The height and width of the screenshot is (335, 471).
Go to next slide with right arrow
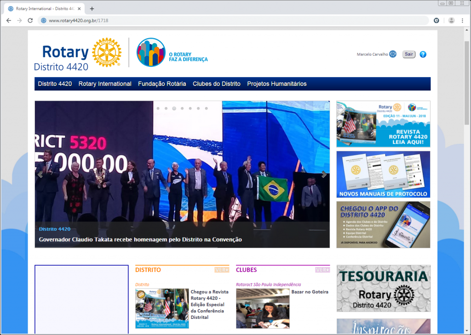click(324, 174)
